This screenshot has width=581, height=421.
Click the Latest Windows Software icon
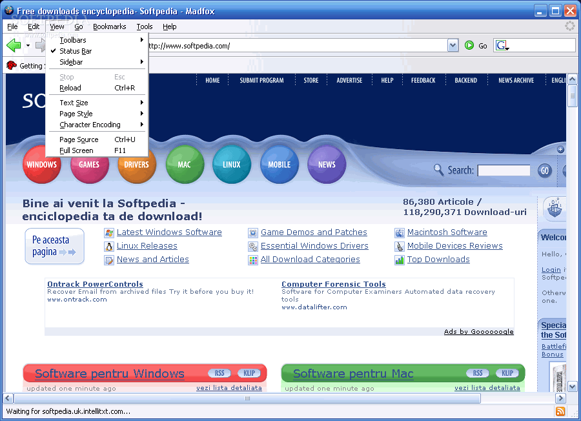pyautogui.click(x=109, y=232)
